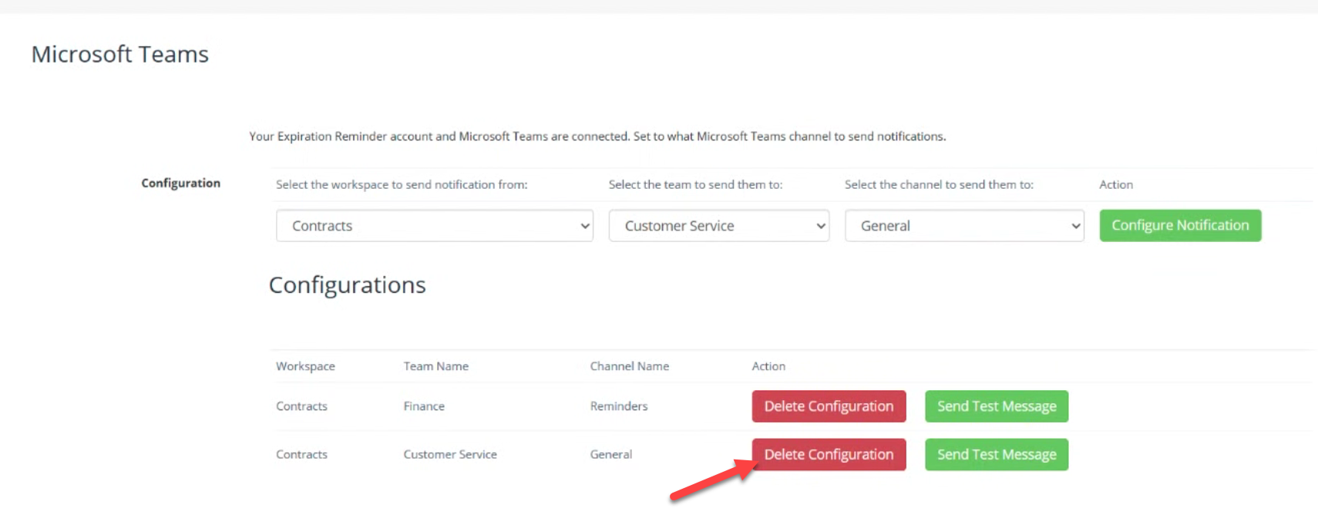Click the Configuration label on the left

click(x=181, y=183)
